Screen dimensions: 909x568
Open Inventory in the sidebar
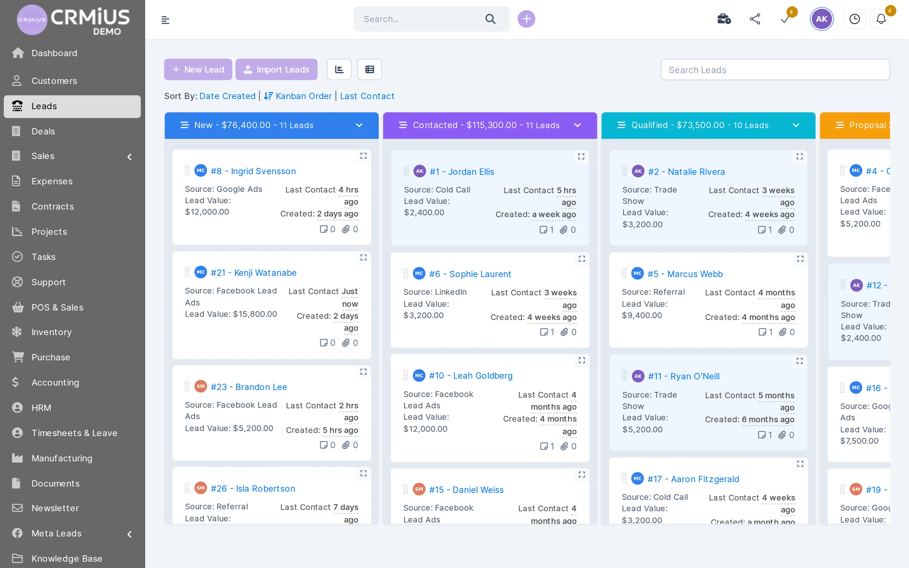coord(72,332)
